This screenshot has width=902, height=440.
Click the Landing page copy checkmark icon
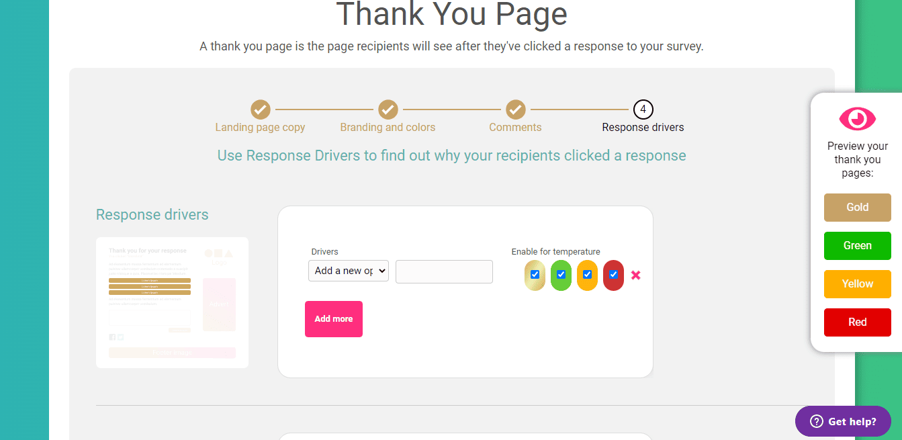pos(261,109)
